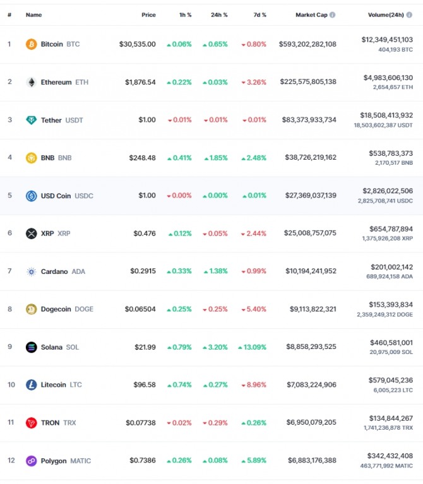The width and height of the screenshot is (423, 484).
Task: Click the Dogecoin logo icon
Action: click(x=31, y=309)
